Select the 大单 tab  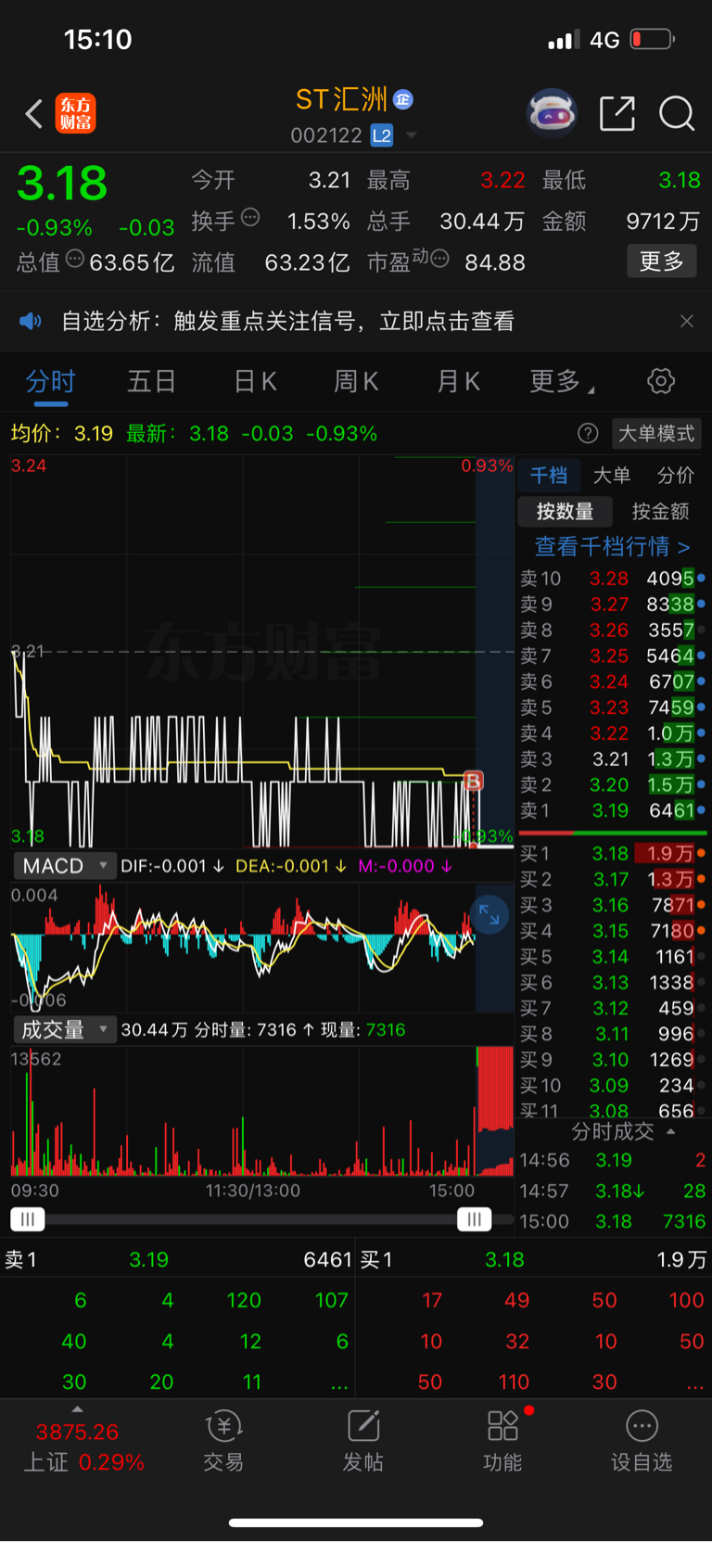[x=612, y=476]
